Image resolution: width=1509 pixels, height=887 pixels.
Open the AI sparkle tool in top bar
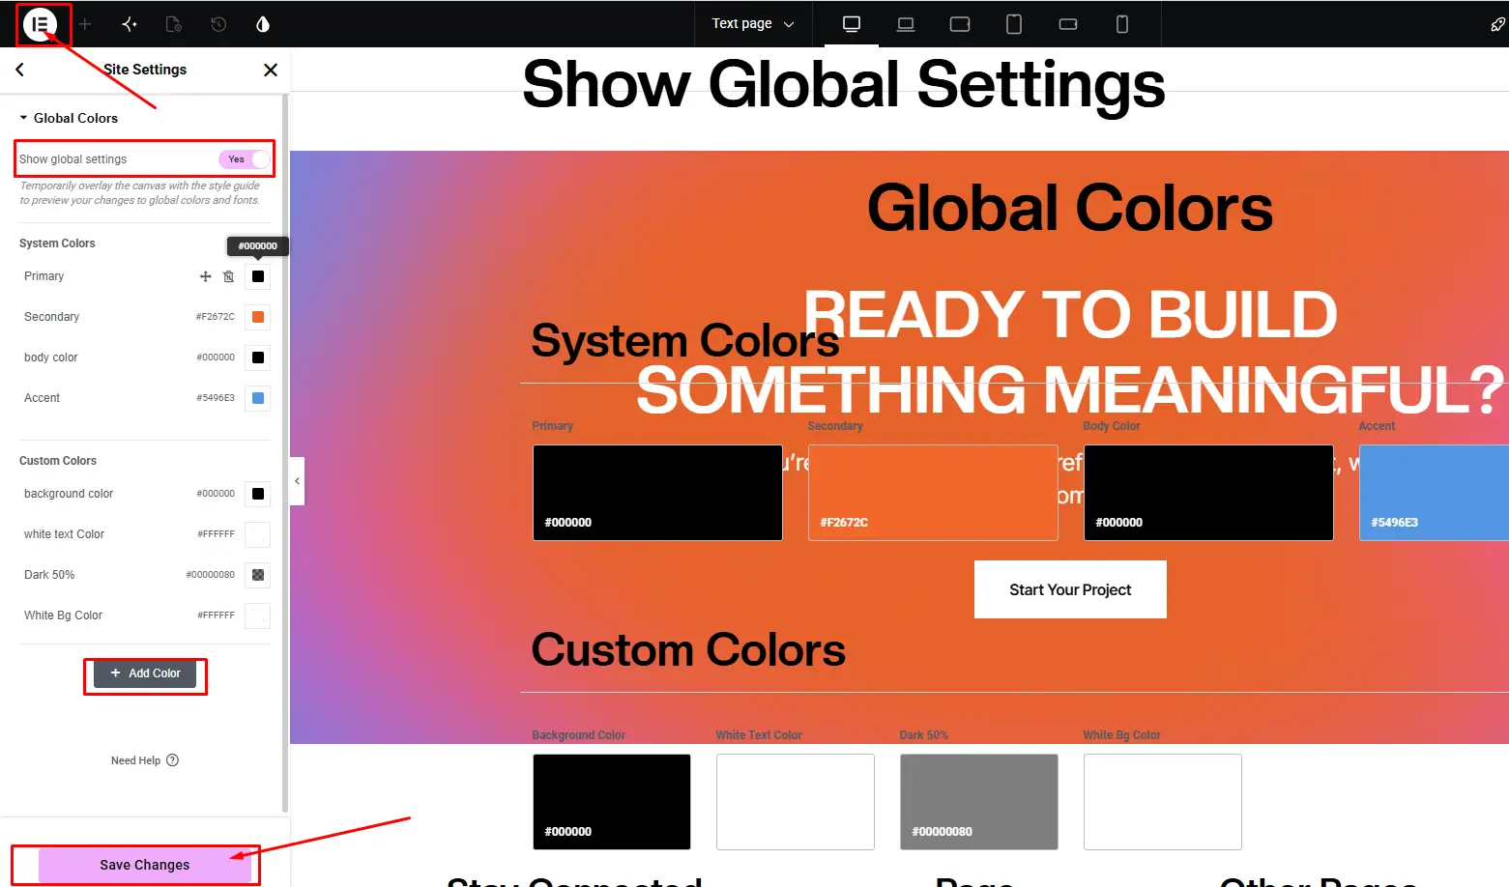pyautogui.click(x=130, y=24)
